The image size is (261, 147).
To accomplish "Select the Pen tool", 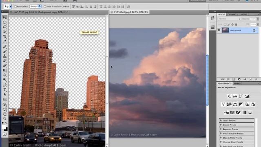I will (5, 85).
